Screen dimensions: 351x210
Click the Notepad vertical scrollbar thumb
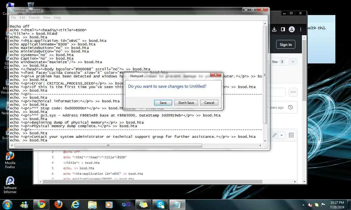tap(265, 75)
